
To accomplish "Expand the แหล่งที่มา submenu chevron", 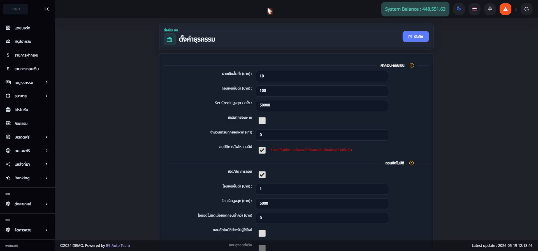I will point(47,164).
